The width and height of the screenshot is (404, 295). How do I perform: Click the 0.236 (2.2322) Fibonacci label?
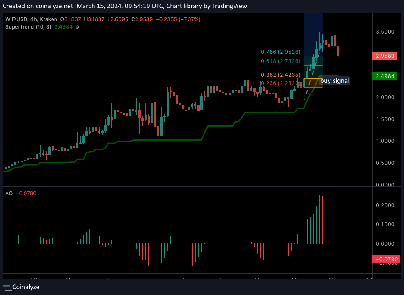pyautogui.click(x=281, y=83)
